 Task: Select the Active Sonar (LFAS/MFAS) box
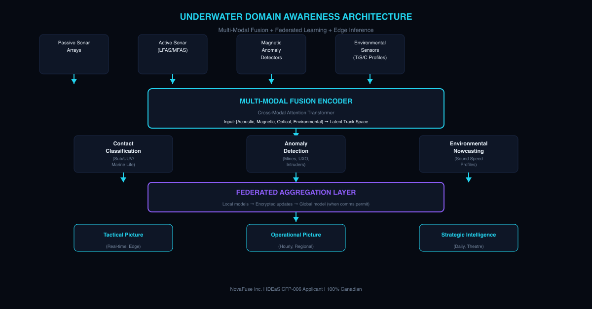click(173, 54)
